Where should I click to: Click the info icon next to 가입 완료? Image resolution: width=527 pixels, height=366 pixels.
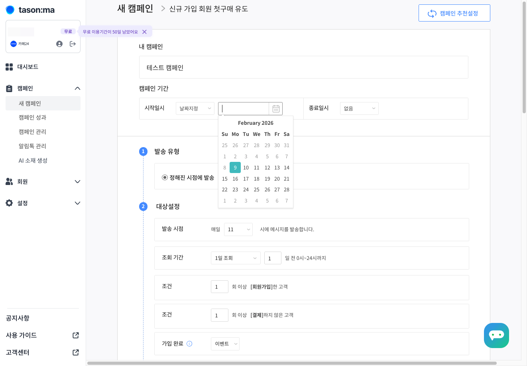tap(189, 344)
